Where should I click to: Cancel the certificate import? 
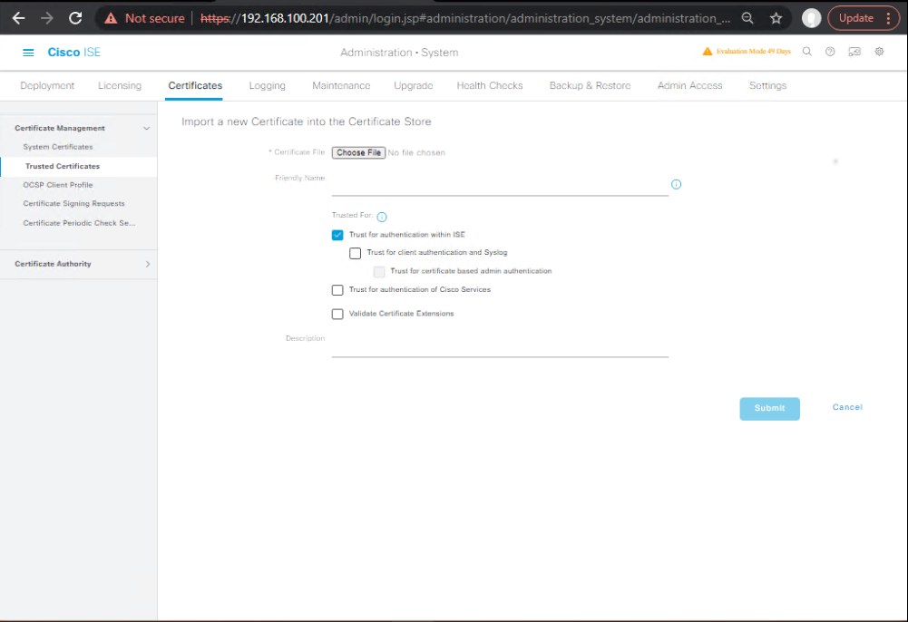pyautogui.click(x=847, y=407)
